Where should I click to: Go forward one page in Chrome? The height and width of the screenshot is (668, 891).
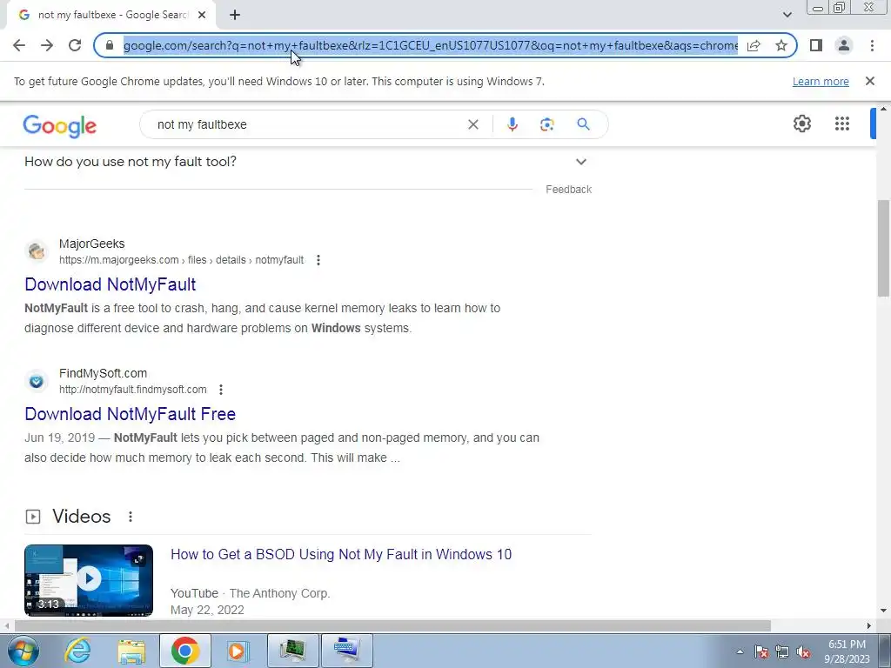tap(47, 45)
